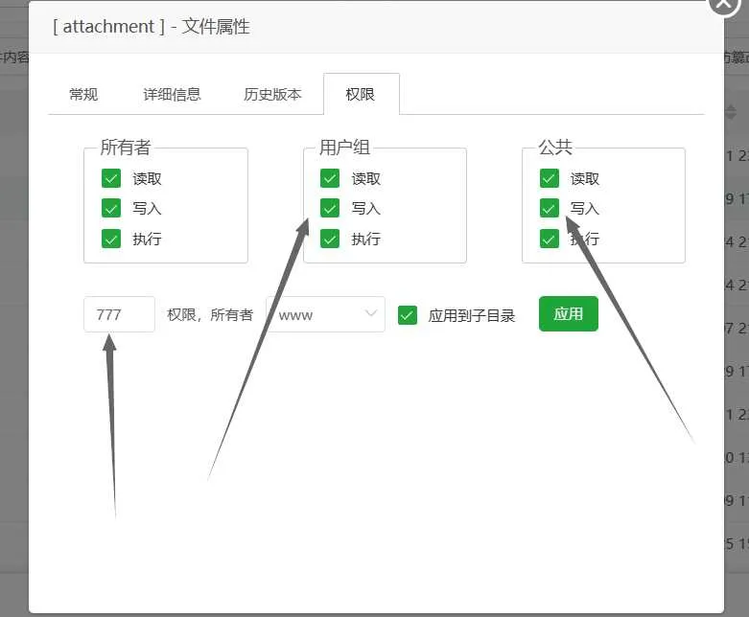Viewport: 749px width, 617px height.
Task: Click the 权限，所有者 label
Action: [x=210, y=315]
